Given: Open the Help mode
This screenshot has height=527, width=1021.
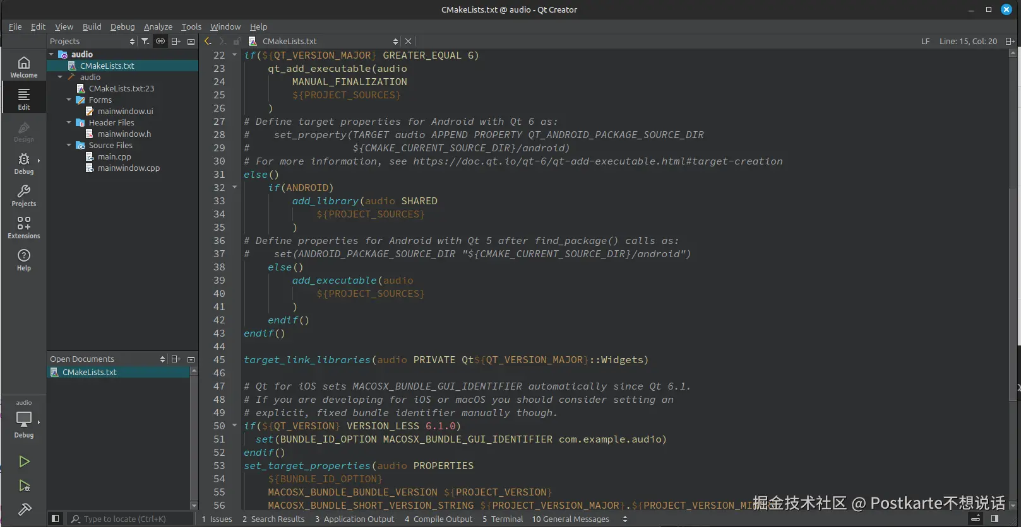Looking at the screenshot, I should [x=24, y=260].
